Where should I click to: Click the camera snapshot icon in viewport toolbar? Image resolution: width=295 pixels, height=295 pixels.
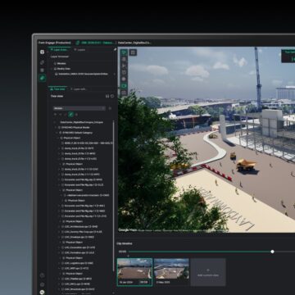pyautogui.click(x=124, y=93)
